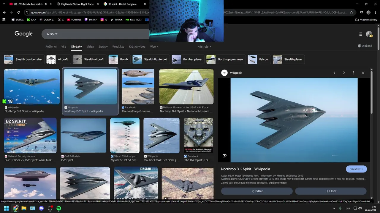Select the Vše search tab

[x=64, y=47]
